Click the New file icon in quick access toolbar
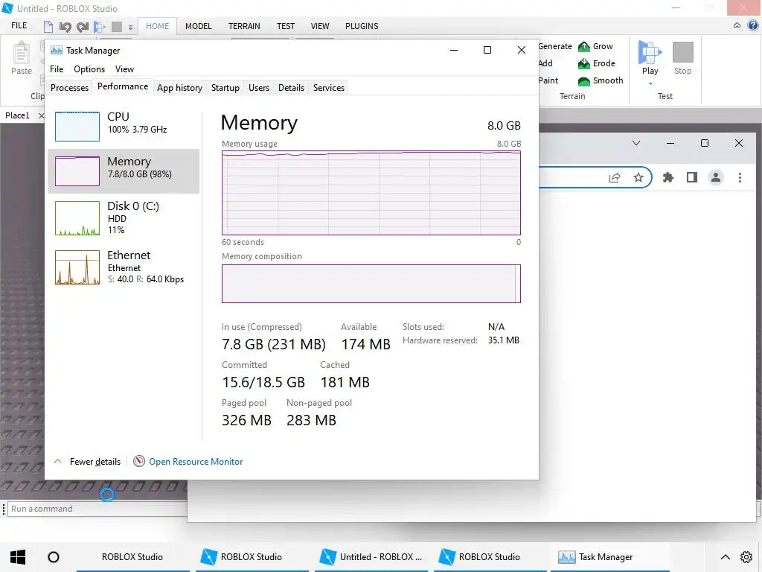 click(x=48, y=26)
